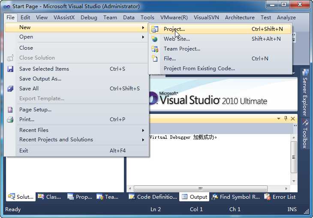Open the Test menu
313x218 pixels.
266,18
